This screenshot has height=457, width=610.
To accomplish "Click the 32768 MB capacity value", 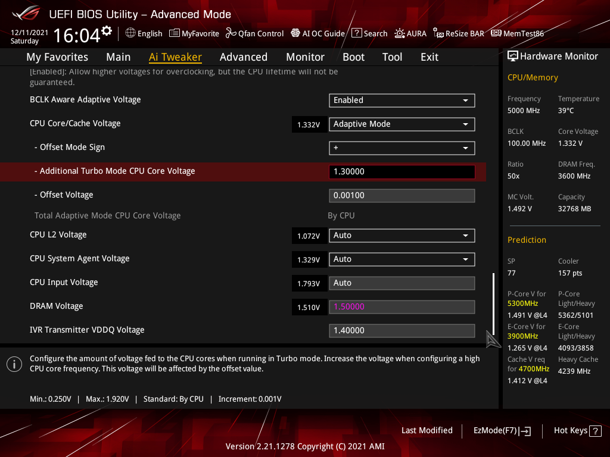I will click(575, 209).
